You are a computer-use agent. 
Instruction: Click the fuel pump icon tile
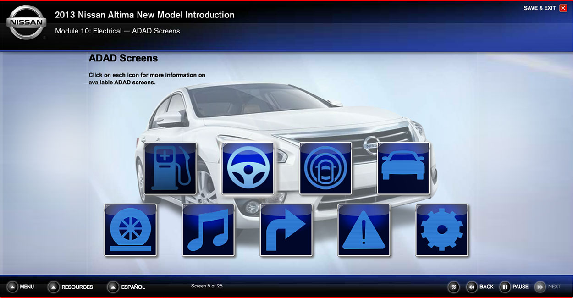(170, 168)
